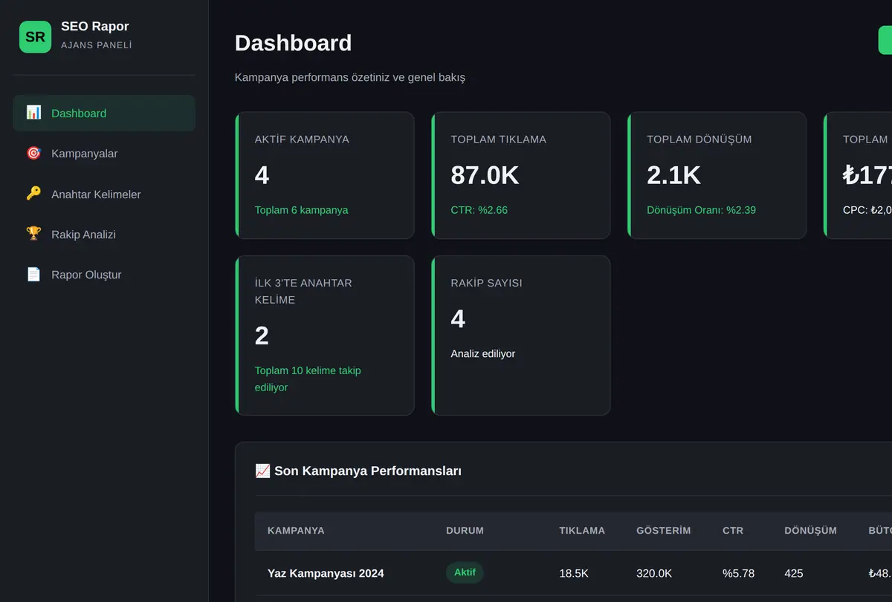Select the Aktif Kampanya stat card
The width and height of the screenshot is (892, 602).
[325, 175]
